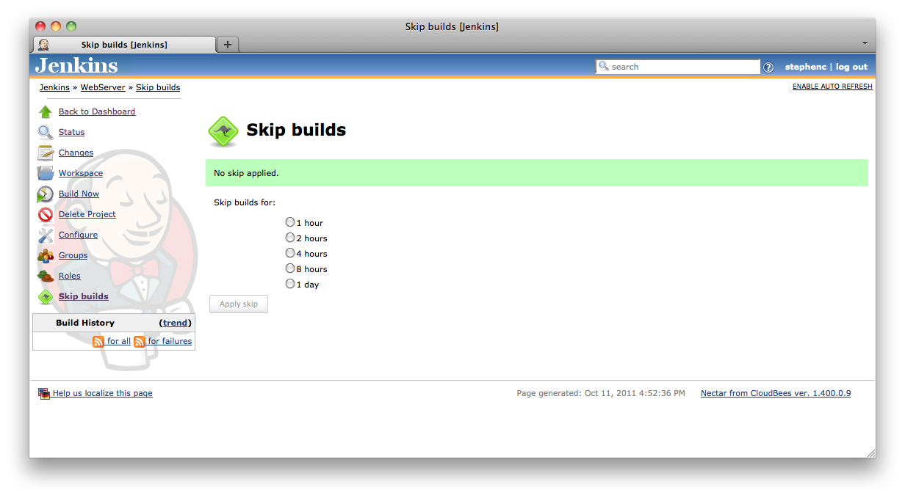
Task: Select the 1 day radio button
Action: 290,283
